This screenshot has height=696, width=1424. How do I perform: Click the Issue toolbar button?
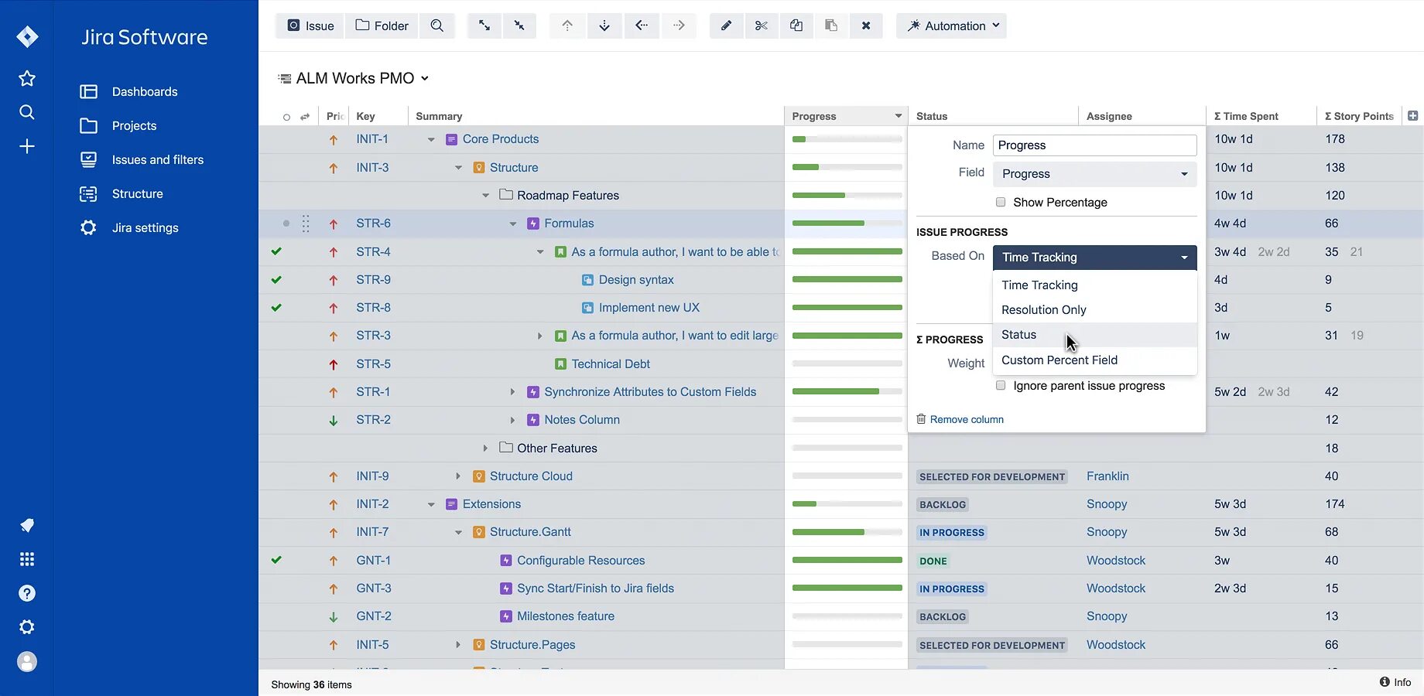pyautogui.click(x=310, y=26)
